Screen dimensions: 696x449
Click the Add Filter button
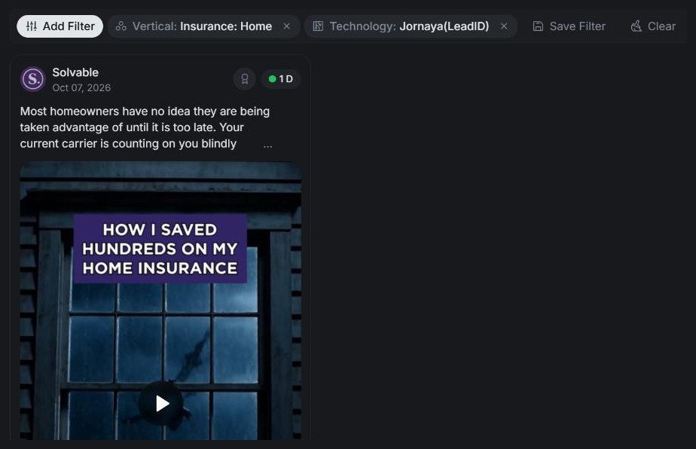(x=60, y=26)
